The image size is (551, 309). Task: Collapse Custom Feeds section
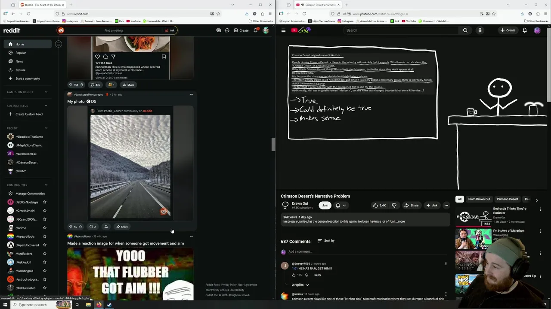(x=46, y=106)
